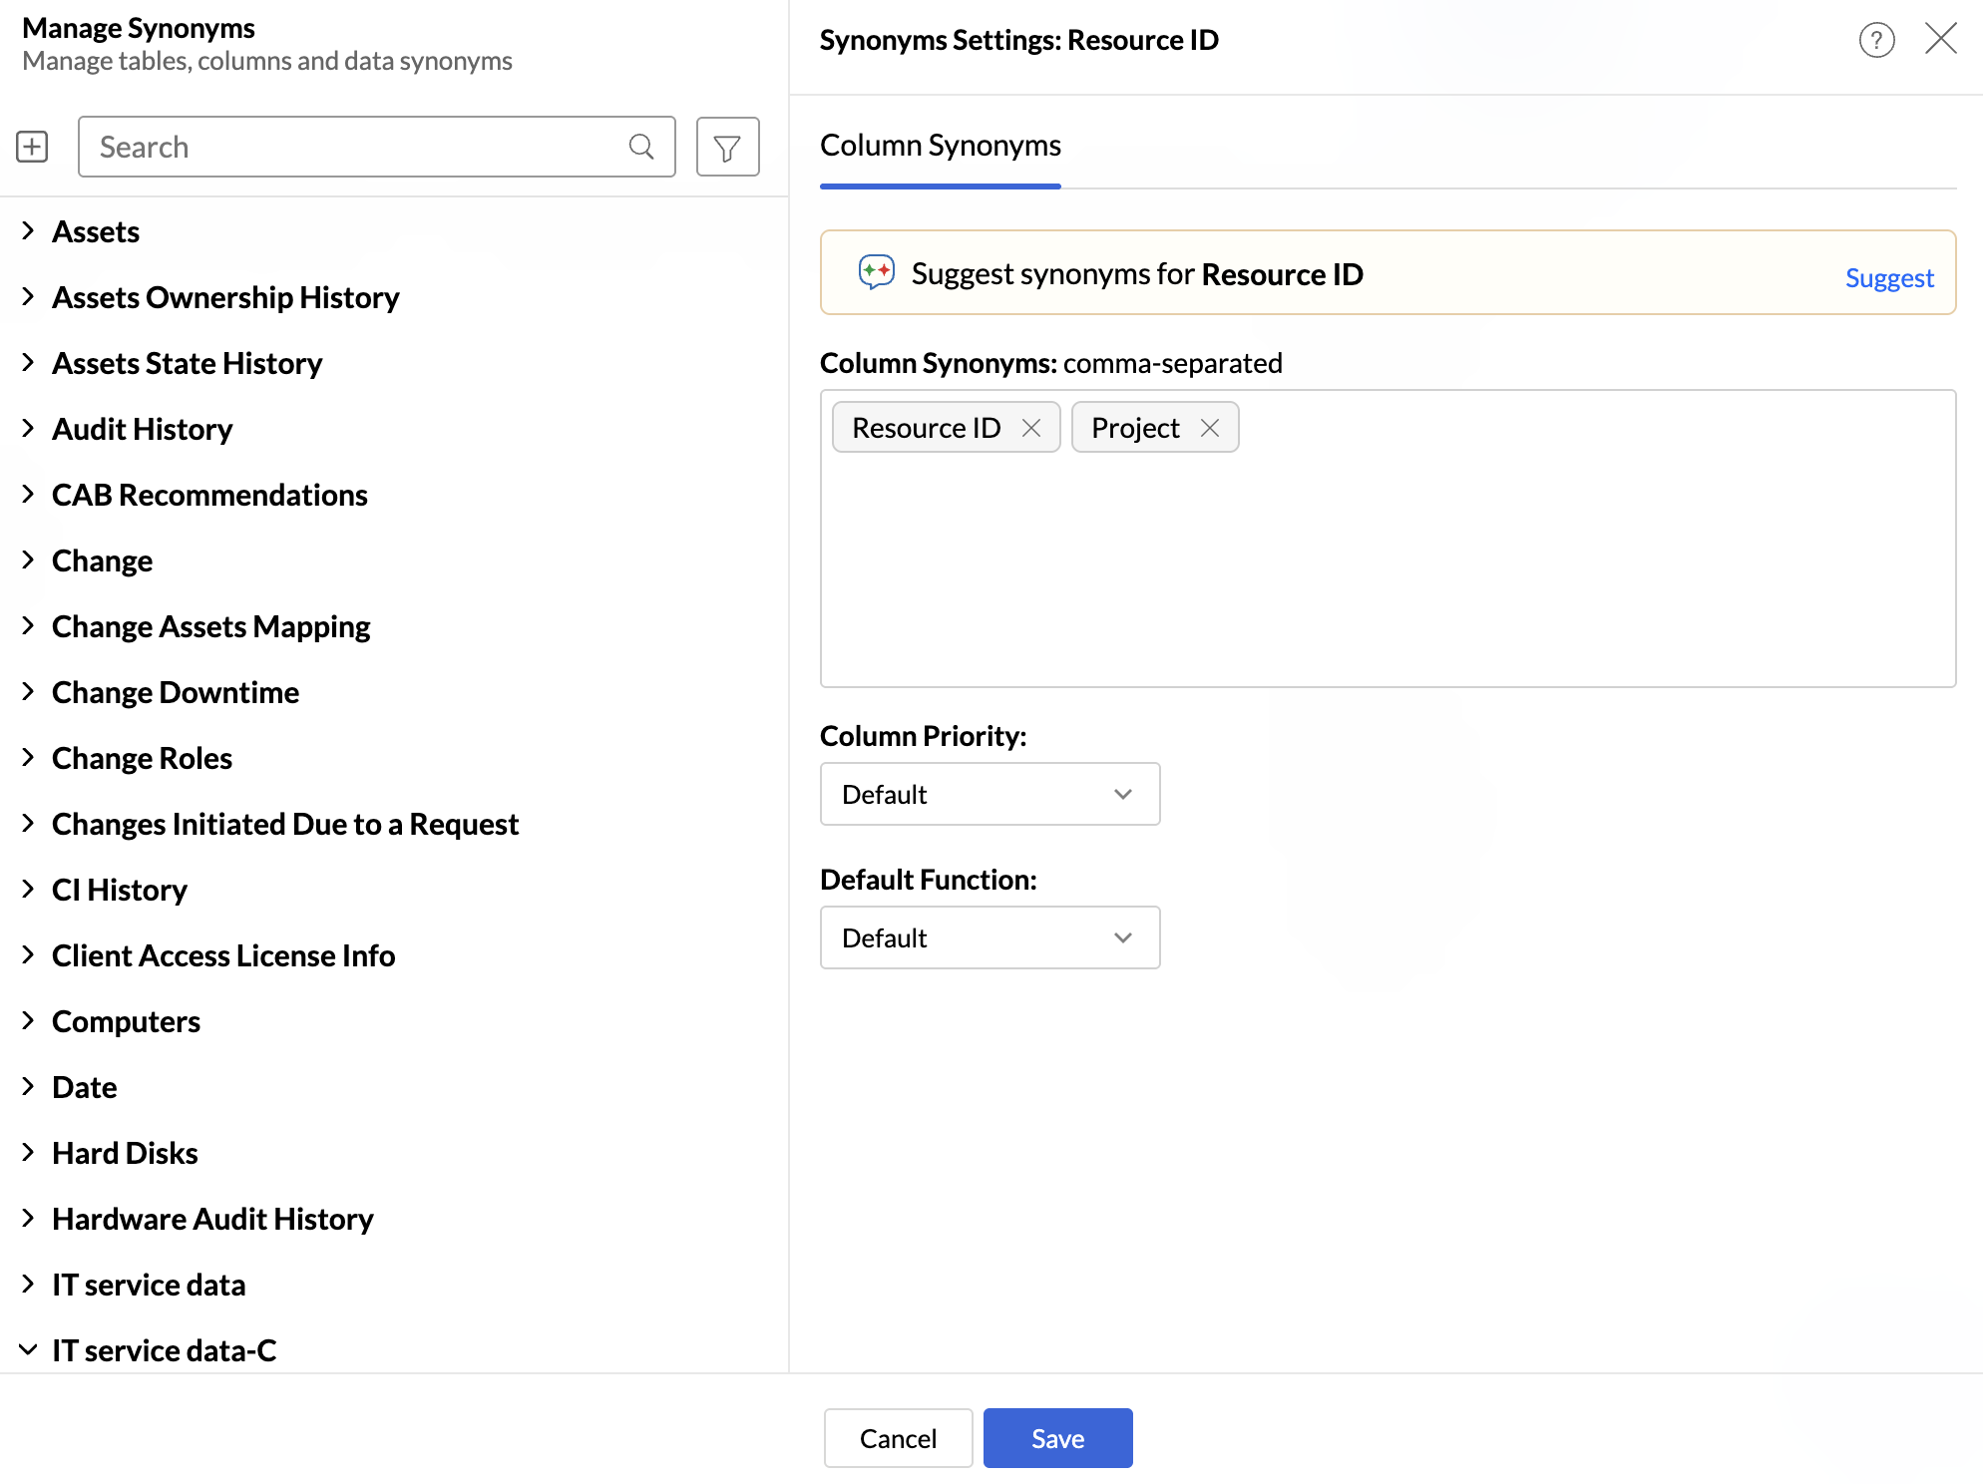Expand the Assets table node

28,231
